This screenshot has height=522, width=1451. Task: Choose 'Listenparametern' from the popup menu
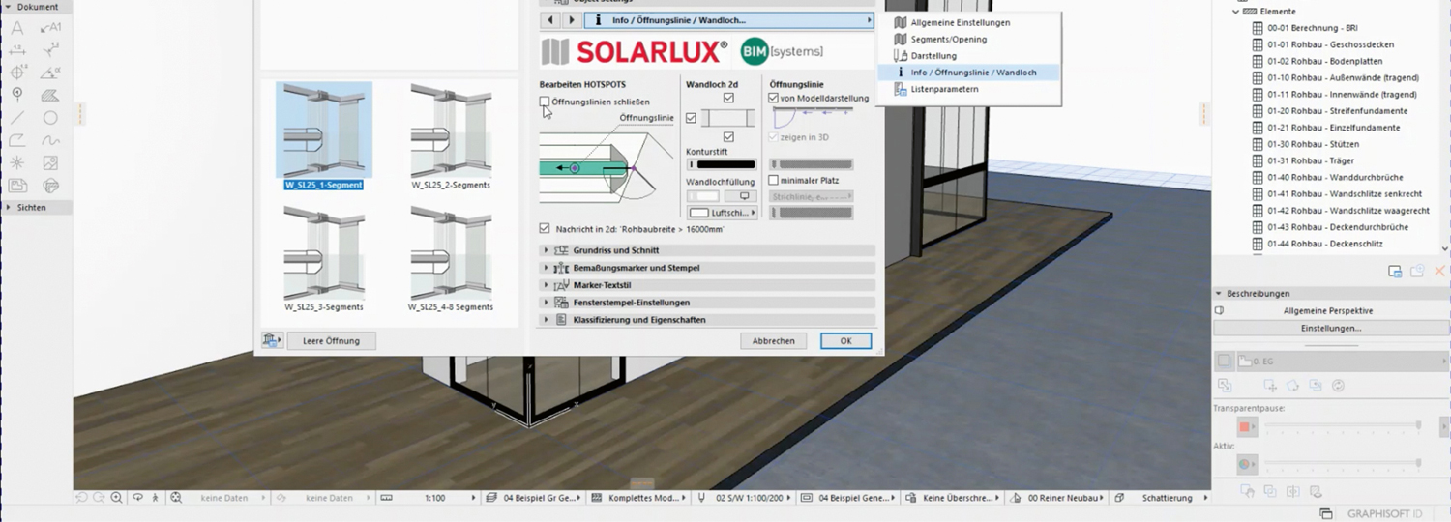pos(944,89)
